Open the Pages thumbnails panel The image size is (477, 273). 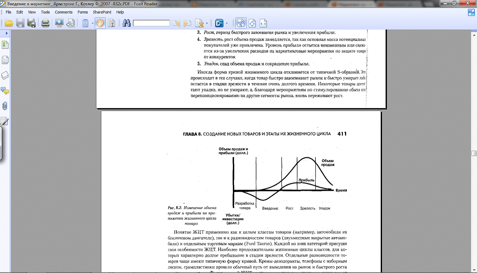(5, 60)
